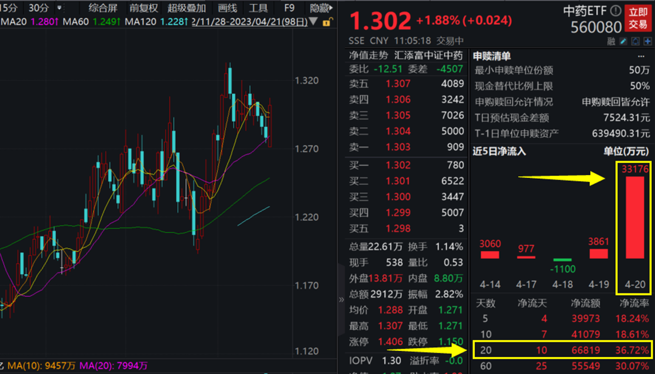Collapse the side panel with » arrow
Image resolution: width=655 pixels, height=374 pixels.
pyautogui.click(x=341, y=299)
